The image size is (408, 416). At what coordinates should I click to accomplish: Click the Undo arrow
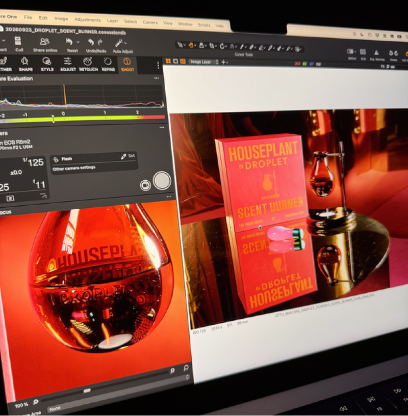tap(91, 42)
